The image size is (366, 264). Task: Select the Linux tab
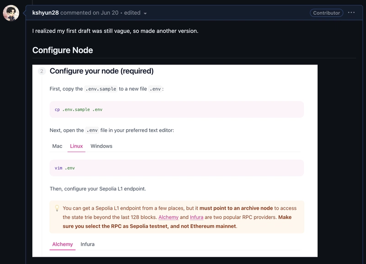coord(76,146)
